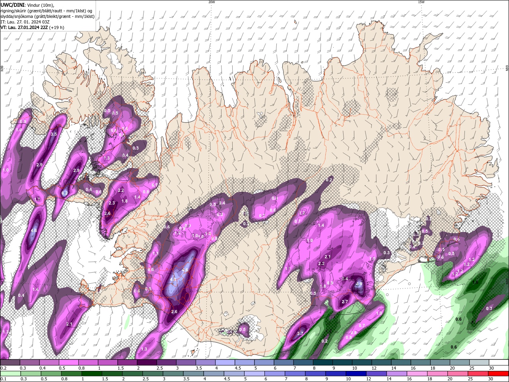Screen dimensions: 509x382
Task: Pick the light gray 25 swatch in snow scale
Action: pos(479,363)
